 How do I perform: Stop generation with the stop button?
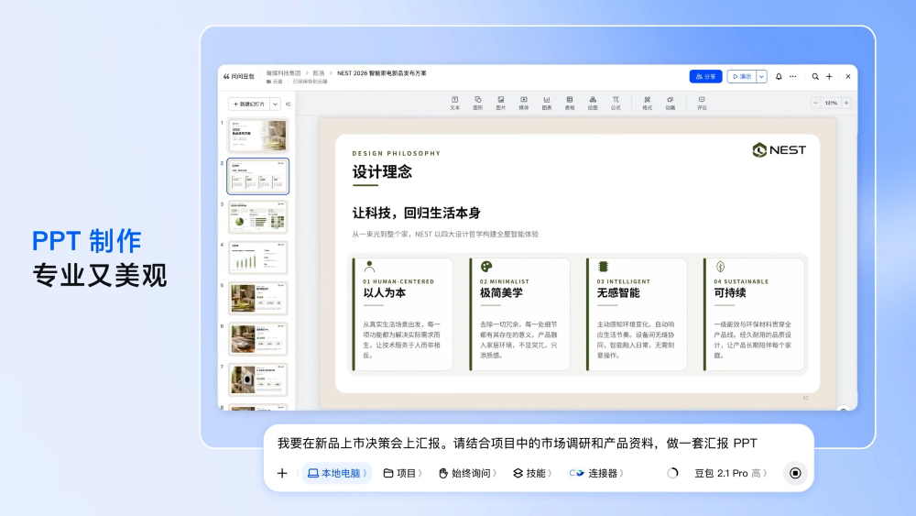coord(795,473)
